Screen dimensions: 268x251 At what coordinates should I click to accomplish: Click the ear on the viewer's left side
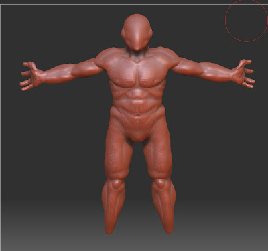(x=123, y=34)
